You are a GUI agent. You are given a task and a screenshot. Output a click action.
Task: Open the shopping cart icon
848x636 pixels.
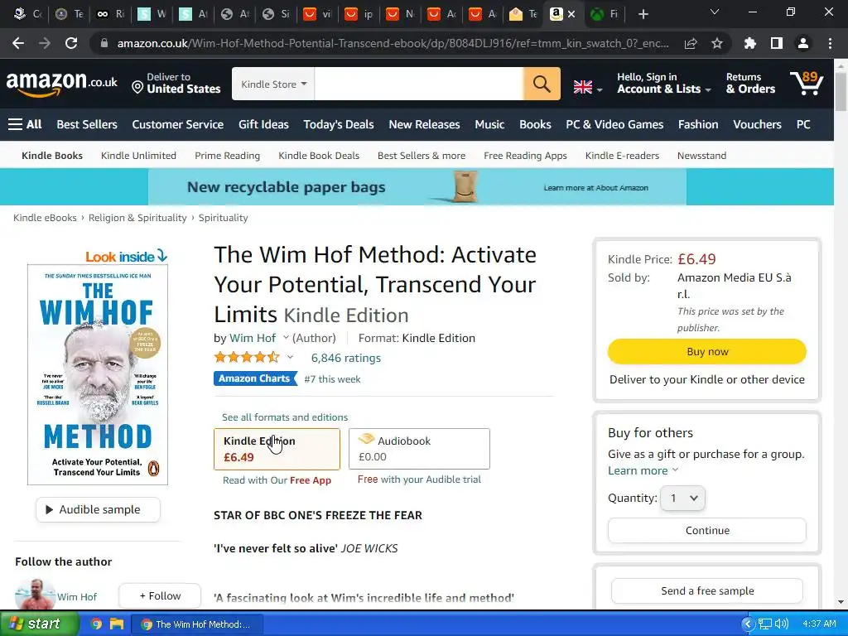pos(807,83)
